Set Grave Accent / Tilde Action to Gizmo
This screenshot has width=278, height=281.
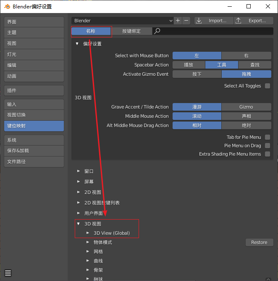pyautogui.click(x=247, y=107)
